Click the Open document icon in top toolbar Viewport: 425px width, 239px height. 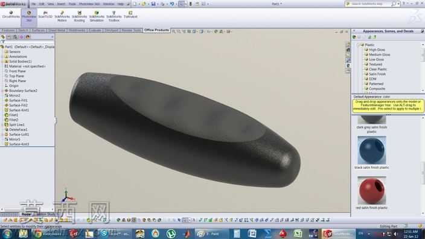click(x=144, y=4)
